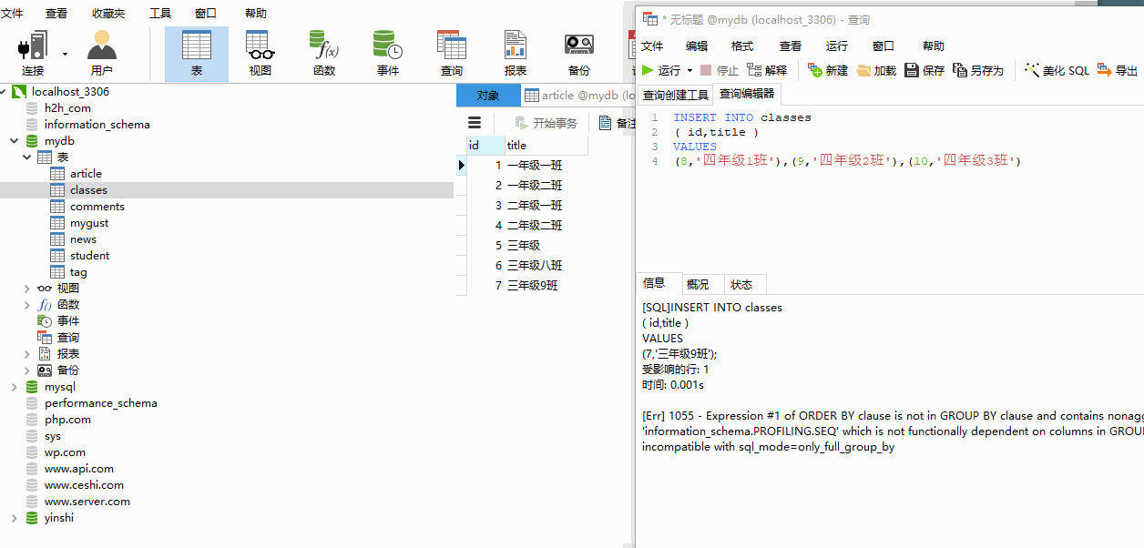This screenshot has width=1144, height=548.
Task: Expand the yinshi database node
Action: pyautogui.click(x=15, y=518)
